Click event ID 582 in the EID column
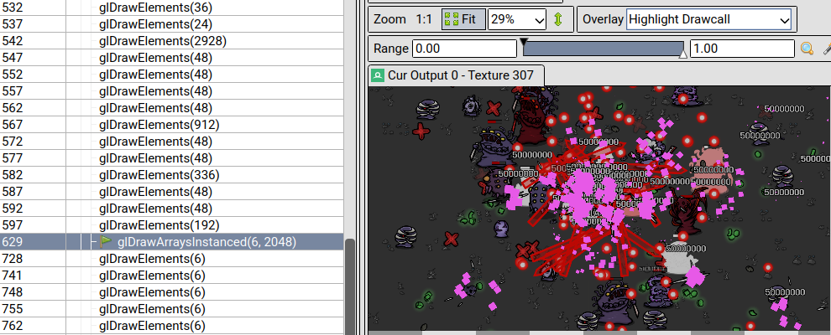This screenshot has width=831, height=335. (x=13, y=174)
